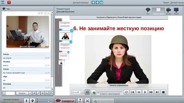Click the webcam video of Дмитрий Науменко
Screen dimensions: 184x103
coord(28,32)
